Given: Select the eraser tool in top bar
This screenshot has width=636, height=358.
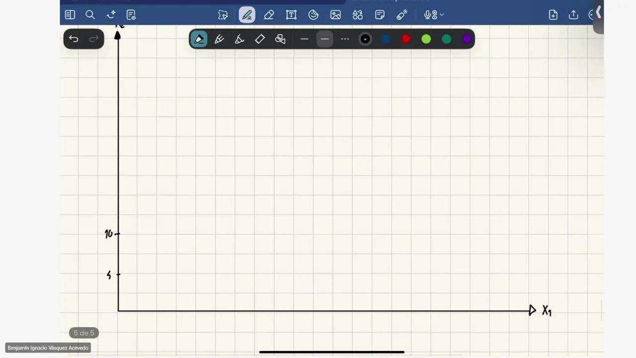Looking at the screenshot, I should point(269,15).
